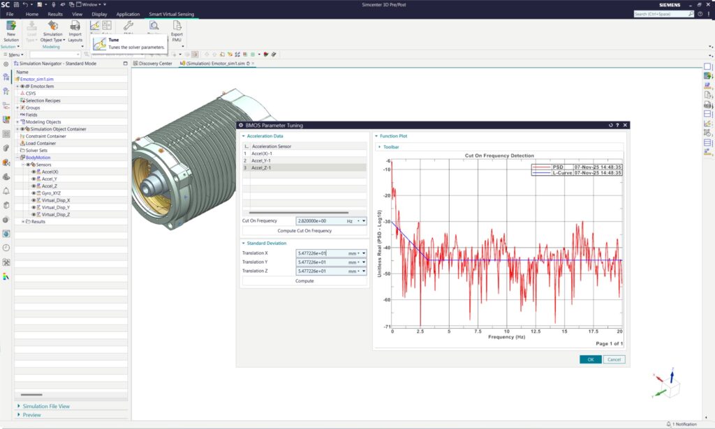The width and height of the screenshot is (715, 429).
Task: Click reset icon in BMOS dialog title bar
Action: point(610,126)
